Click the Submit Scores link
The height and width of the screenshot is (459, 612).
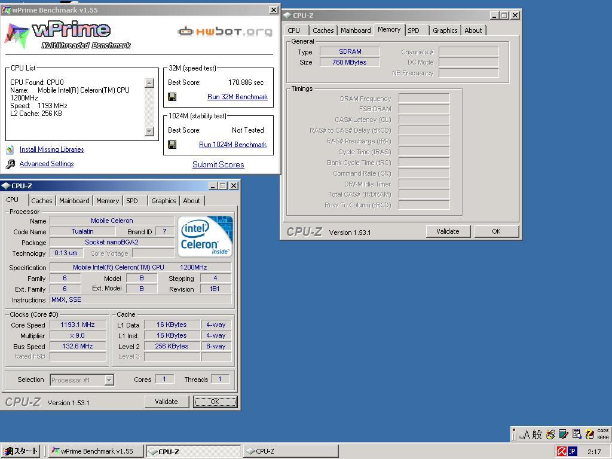point(218,165)
